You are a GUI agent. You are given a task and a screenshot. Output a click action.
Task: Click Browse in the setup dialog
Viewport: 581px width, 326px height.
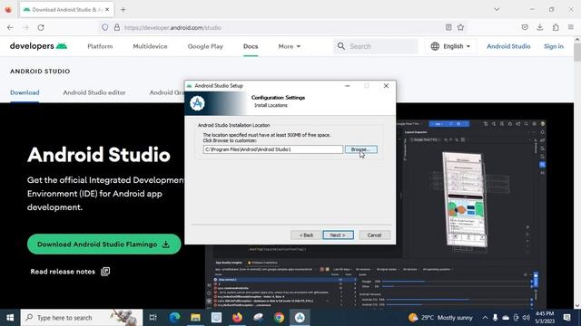point(361,149)
